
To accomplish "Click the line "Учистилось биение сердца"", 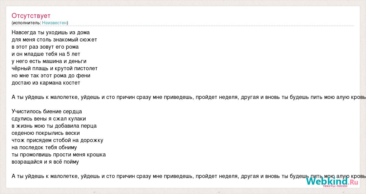I will [47, 111].
